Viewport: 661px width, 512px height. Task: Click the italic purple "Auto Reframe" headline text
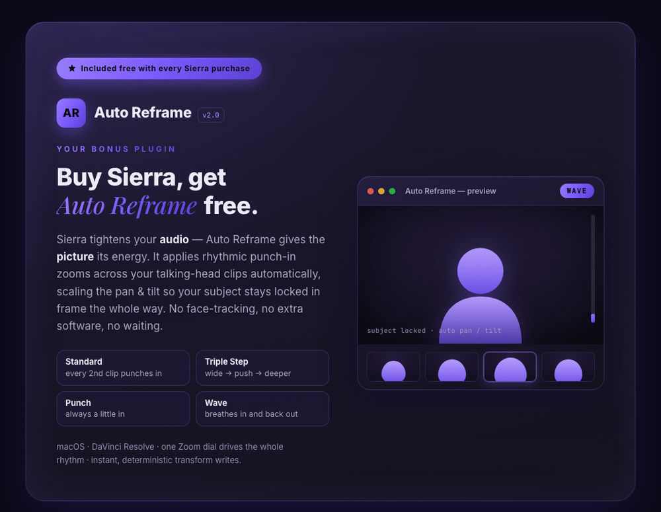(x=126, y=205)
